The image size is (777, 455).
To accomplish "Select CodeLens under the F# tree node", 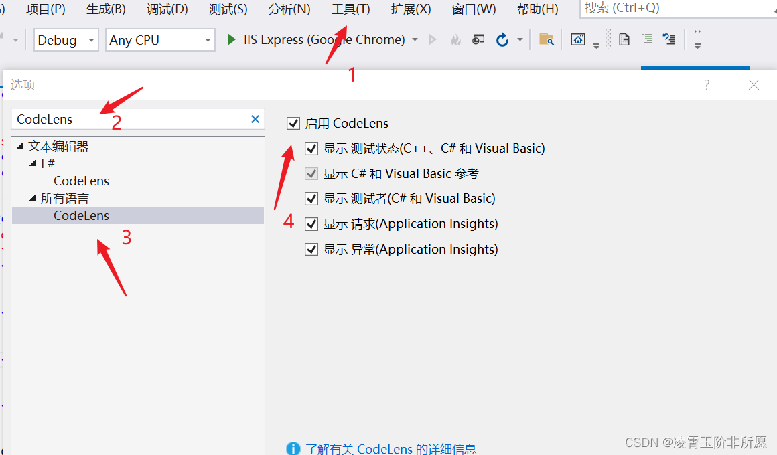I will [x=81, y=180].
